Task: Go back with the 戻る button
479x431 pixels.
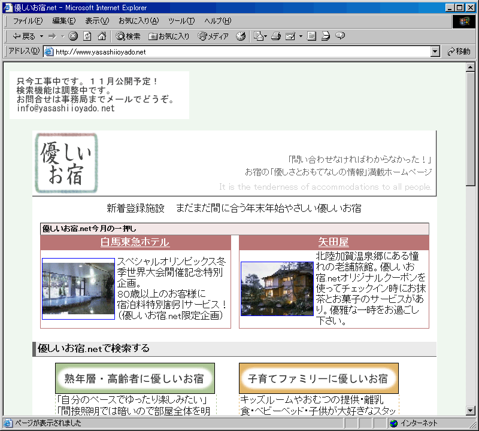Action: (24, 37)
